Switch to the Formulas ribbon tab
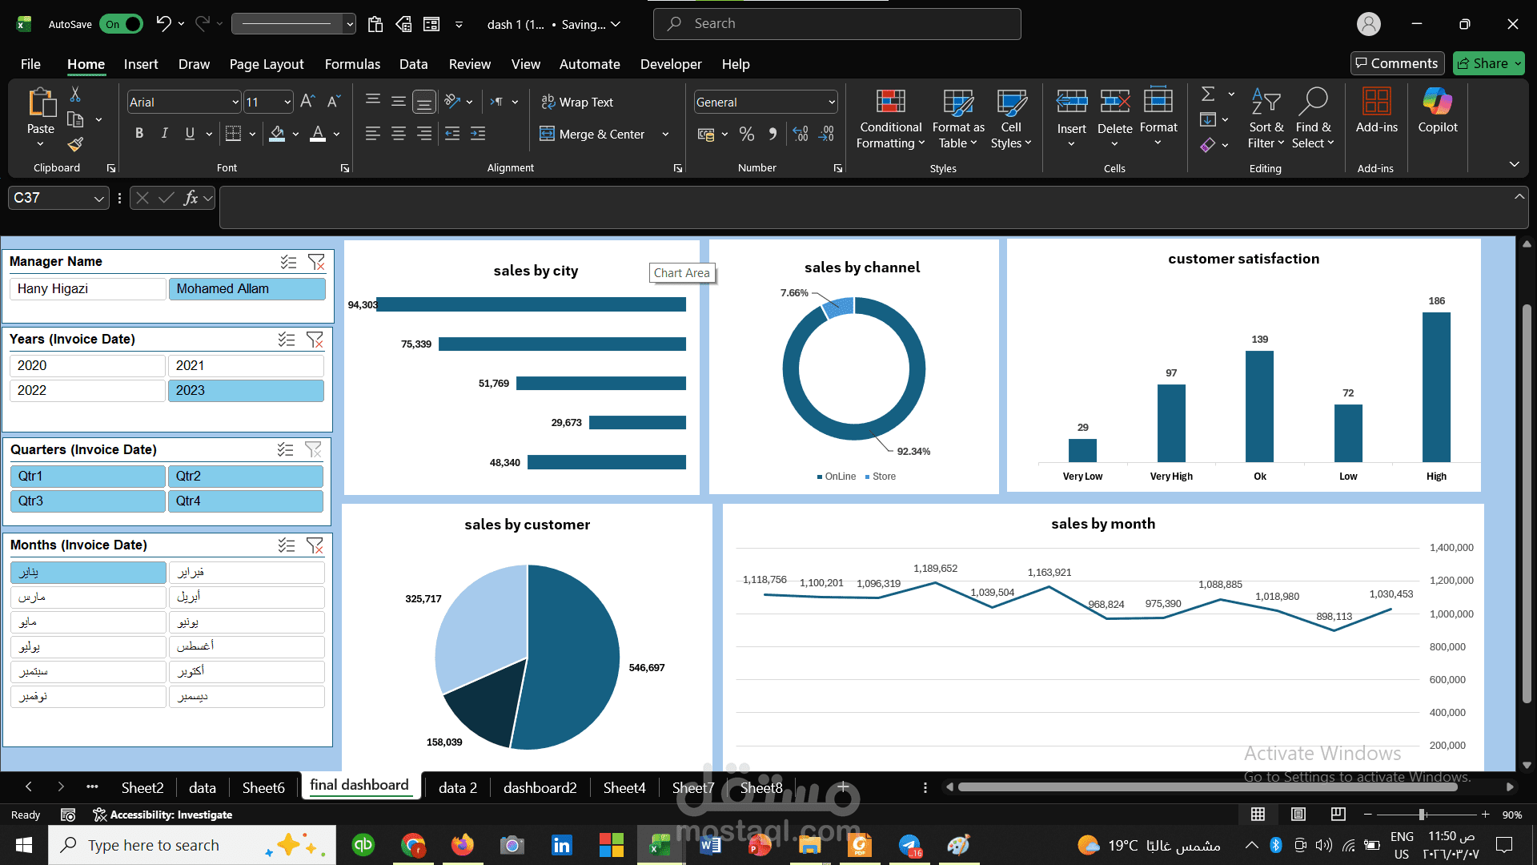1537x865 pixels. pyautogui.click(x=352, y=64)
